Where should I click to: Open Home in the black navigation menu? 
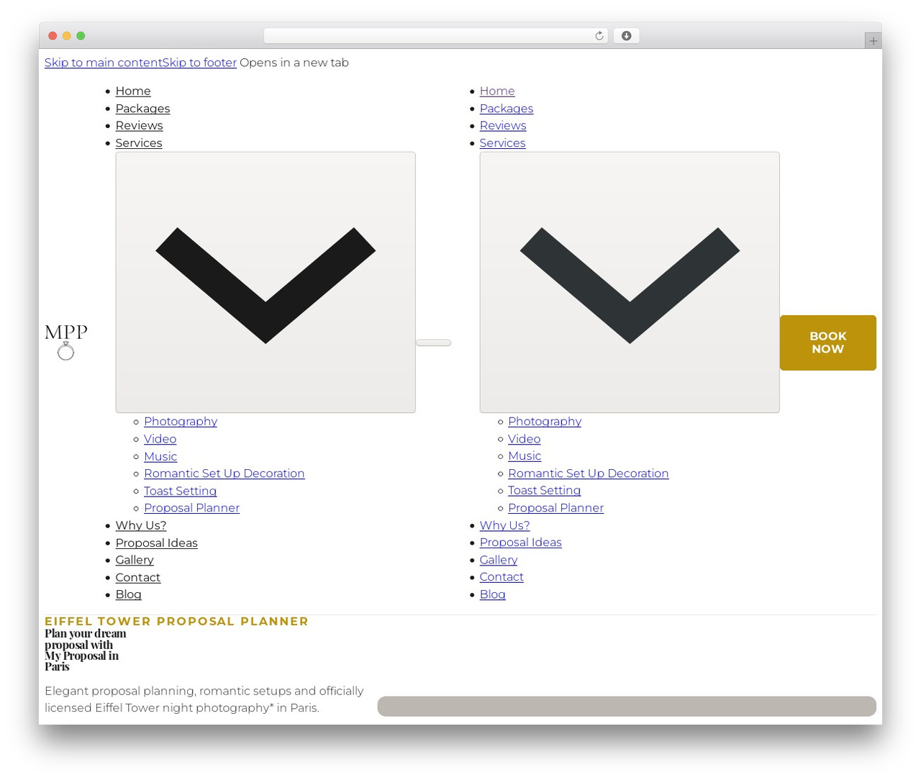click(x=133, y=91)
